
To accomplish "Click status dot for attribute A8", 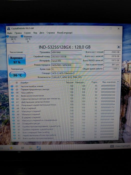I will click(x=13, y=120).
